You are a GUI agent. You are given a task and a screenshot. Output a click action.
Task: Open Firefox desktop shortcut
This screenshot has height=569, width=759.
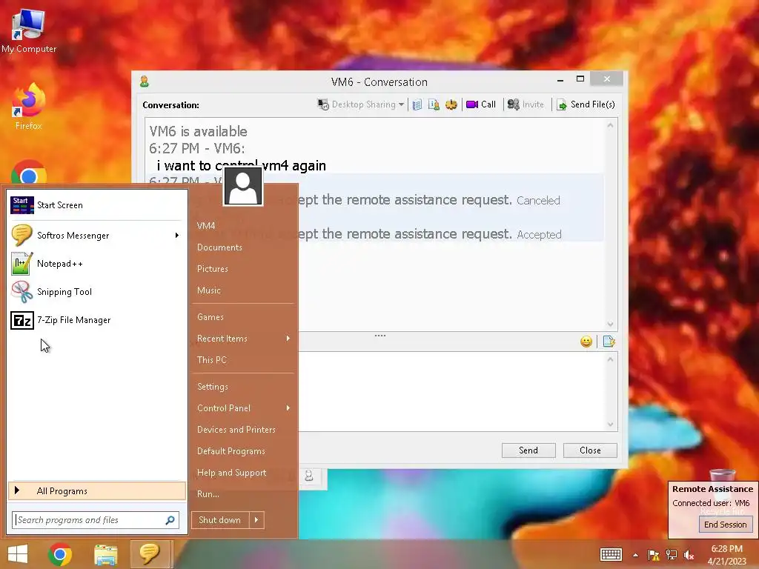(x=29, y=107)
